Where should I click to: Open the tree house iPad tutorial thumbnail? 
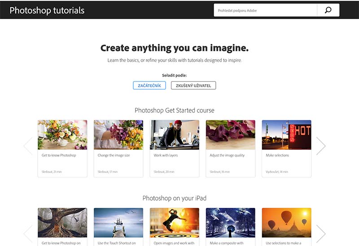coord(62,223)
